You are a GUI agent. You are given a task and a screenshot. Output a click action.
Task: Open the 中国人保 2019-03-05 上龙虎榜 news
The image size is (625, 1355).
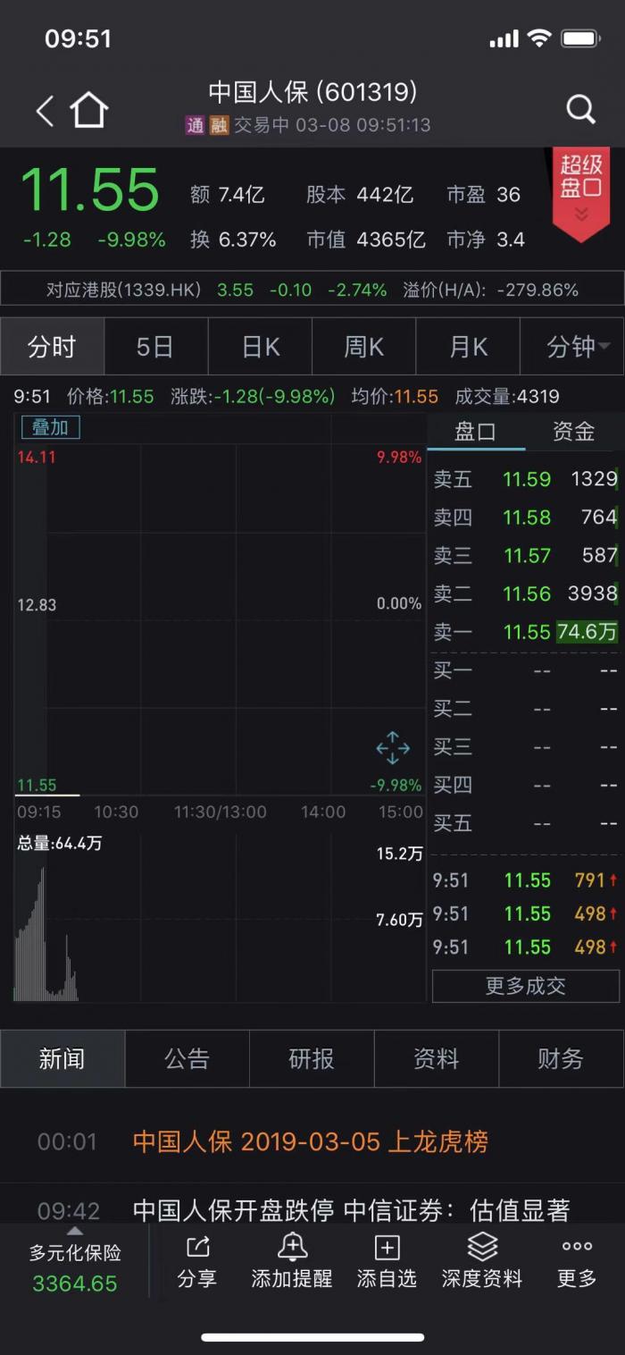pos(310,1141)
